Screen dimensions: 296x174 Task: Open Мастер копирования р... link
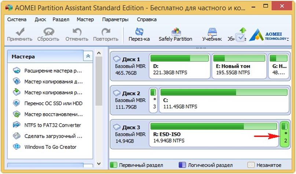tap(53, 92)
